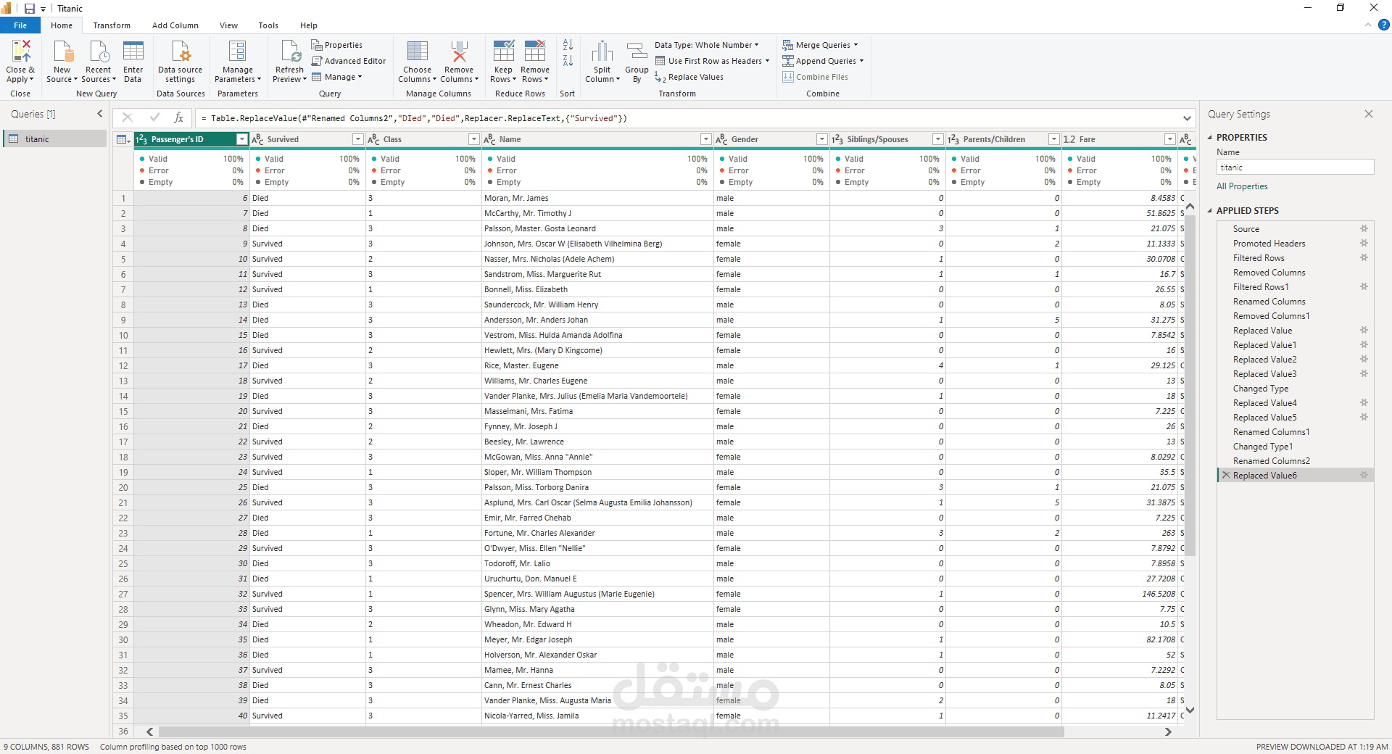Open the Gender column filter dropdown
1392x754 pixels.
pyautogui.click(x=821, y=139)
